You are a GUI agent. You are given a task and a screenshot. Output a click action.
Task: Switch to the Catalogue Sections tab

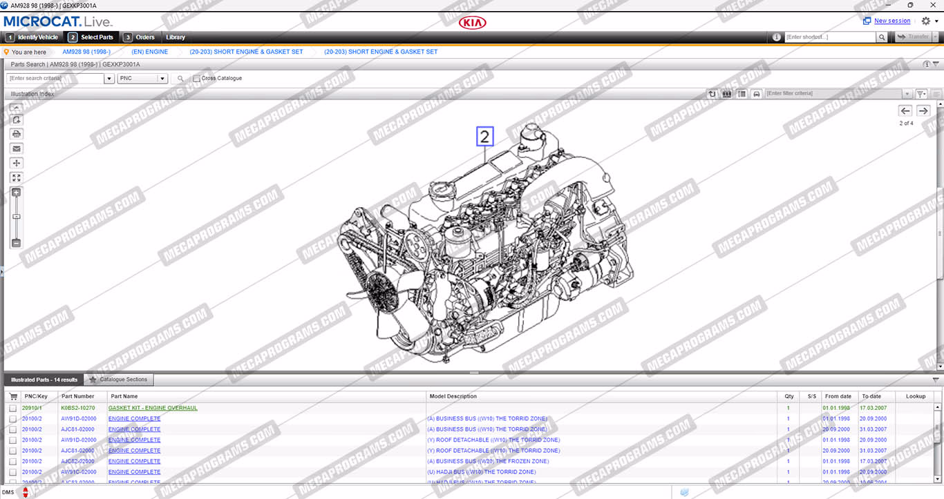[119, 380]
